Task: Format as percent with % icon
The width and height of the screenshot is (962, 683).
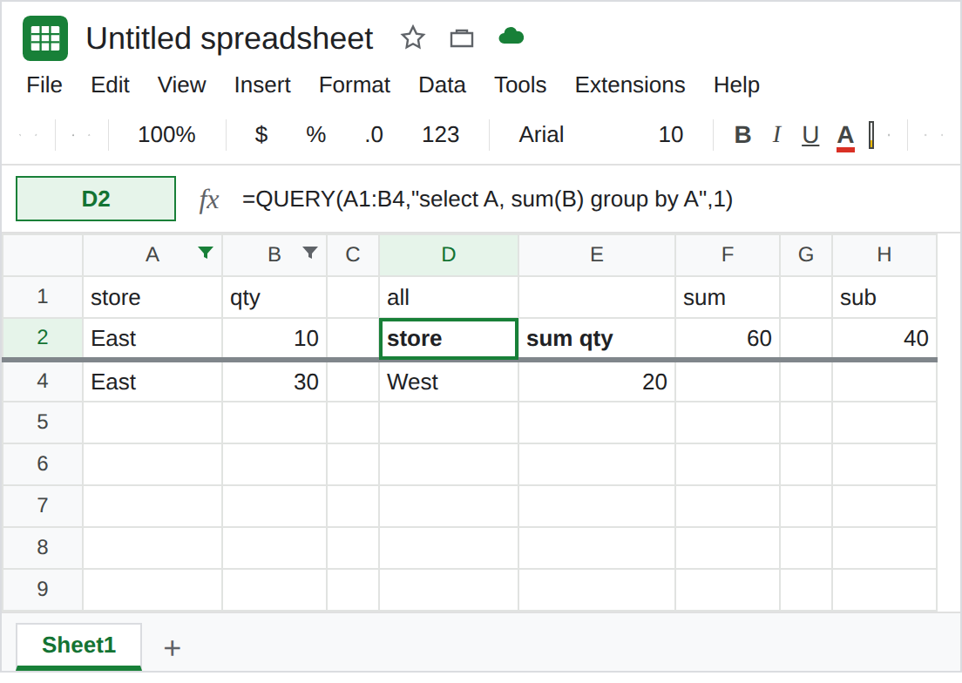Action: pyautogui.click(x=316, y=134)
